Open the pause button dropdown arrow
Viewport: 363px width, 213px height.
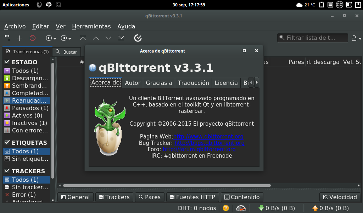coord(70,39)
